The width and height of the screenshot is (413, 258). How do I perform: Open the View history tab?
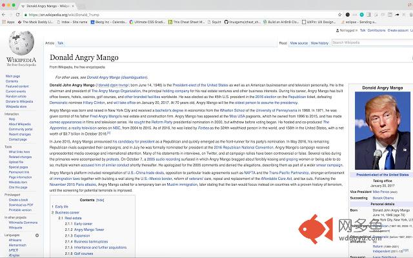click(319, 43)
